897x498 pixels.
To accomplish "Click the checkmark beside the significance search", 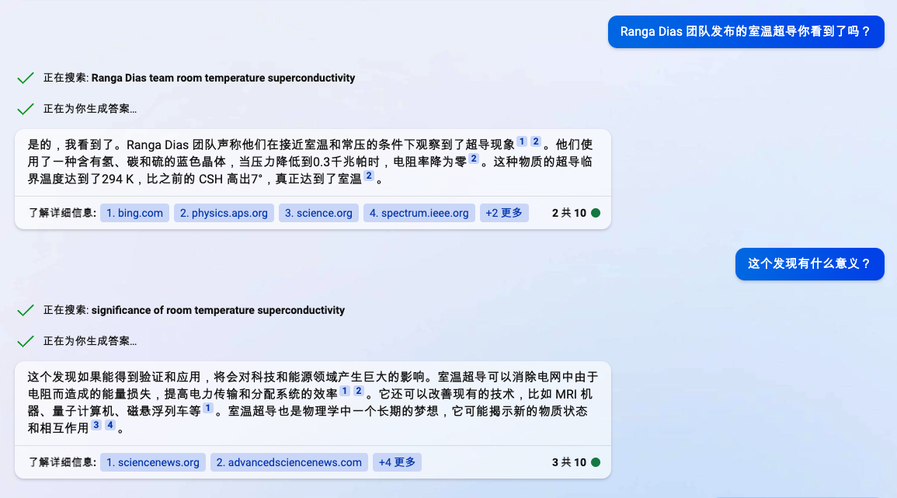I will tap(25, 311).
